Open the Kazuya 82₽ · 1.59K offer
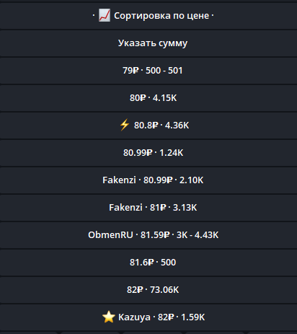This screenshot has width=297, height=334. [x=148, y=317]
